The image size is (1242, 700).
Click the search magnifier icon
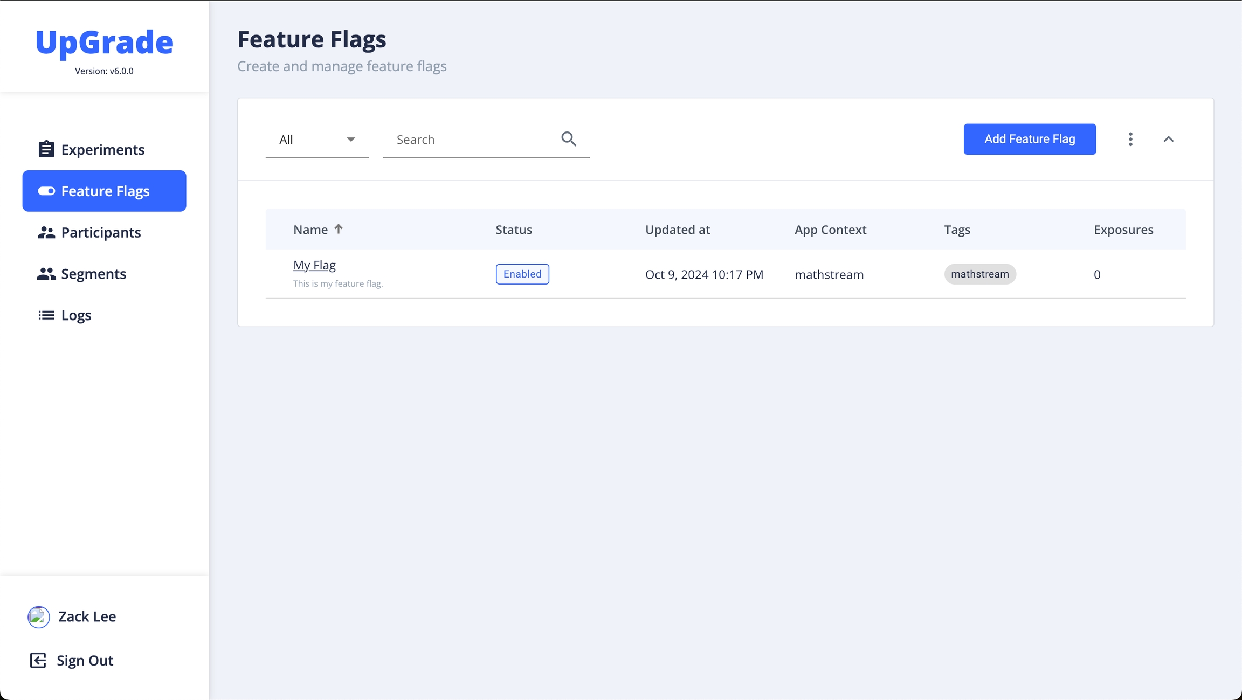(x=569, y=139)
